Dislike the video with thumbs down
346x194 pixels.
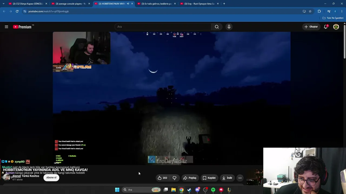click(x=174, y=178)
